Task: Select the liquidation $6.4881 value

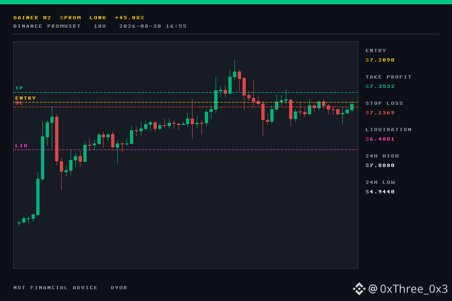Action: (380, 139)
